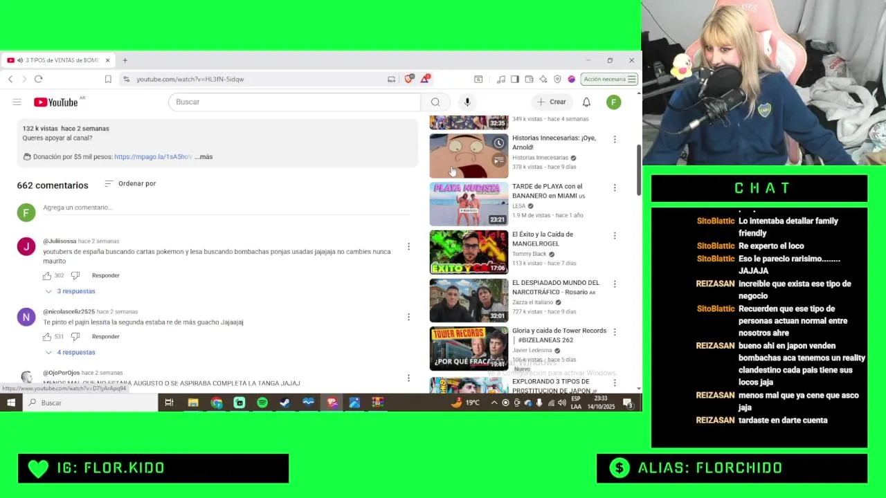This screenshot has width=886, height=498.
Task: Bookmark this page from the address bar
Action: pos(108,79)
